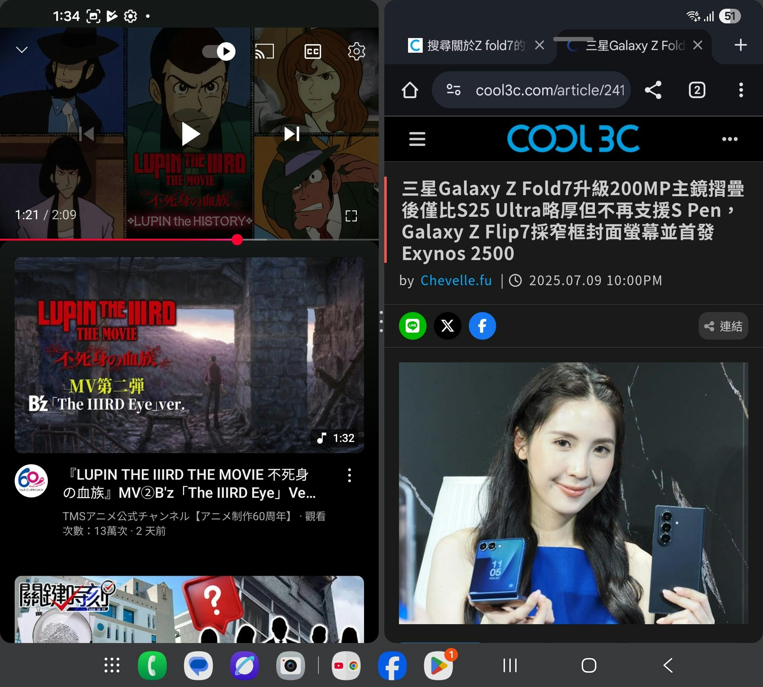The width and height of the screenshot is (763, 687).
Task: Open the YouTube and Chrome app pair
Action: 346,665
